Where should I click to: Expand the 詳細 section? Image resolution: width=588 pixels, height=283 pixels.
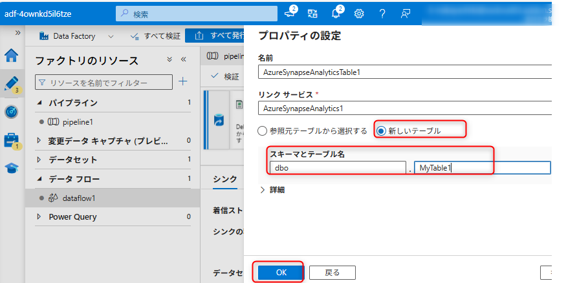(272, 190)
